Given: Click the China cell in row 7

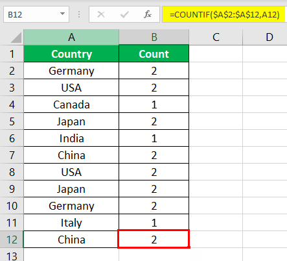Looking at the screenshot, I should click(x=71, y=155).
